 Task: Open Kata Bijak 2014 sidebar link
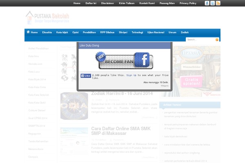click(x=37, y=79)
